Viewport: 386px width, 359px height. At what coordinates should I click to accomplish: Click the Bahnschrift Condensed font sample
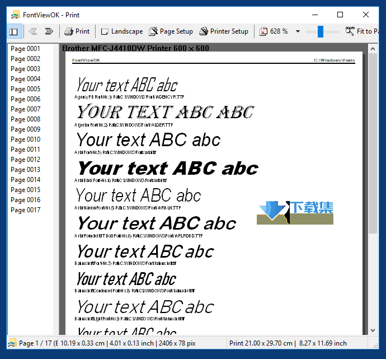(126, 279)
